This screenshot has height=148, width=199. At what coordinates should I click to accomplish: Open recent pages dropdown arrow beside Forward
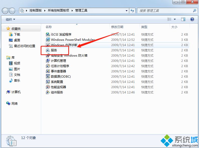[x=17, y=11]
